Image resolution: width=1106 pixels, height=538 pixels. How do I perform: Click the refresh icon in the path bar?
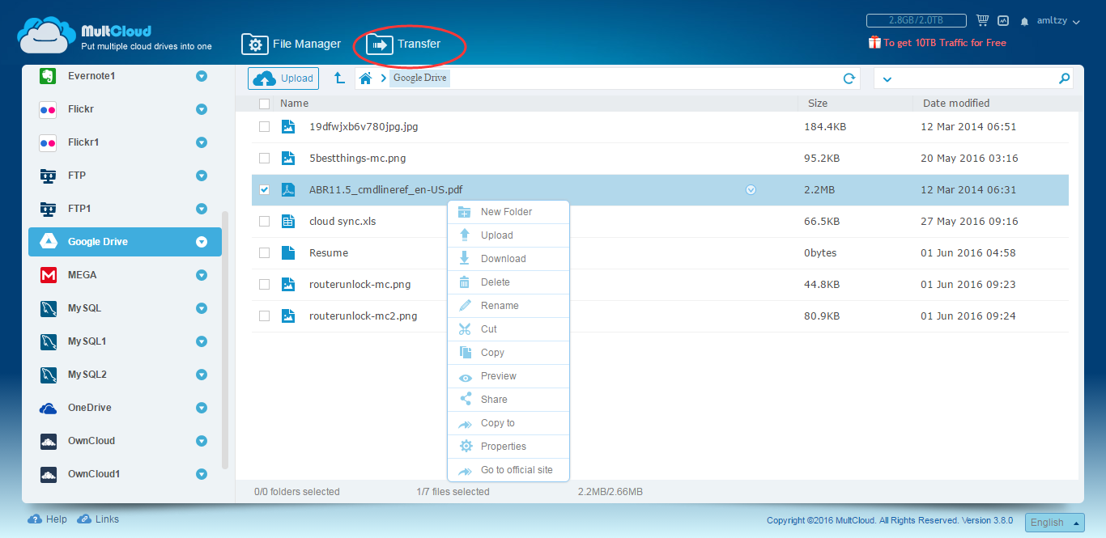(x=849, y=78)
